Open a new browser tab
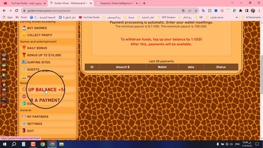 144,3
